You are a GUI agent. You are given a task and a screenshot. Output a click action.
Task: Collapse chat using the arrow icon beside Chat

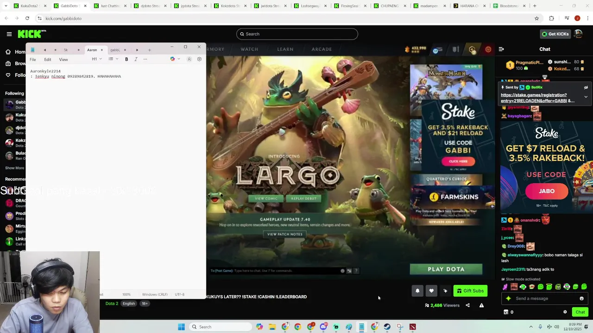coord(501,49)
